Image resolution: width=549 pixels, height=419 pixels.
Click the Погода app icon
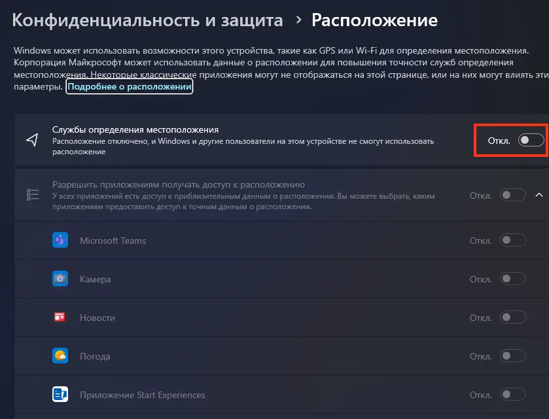(60, 356)
